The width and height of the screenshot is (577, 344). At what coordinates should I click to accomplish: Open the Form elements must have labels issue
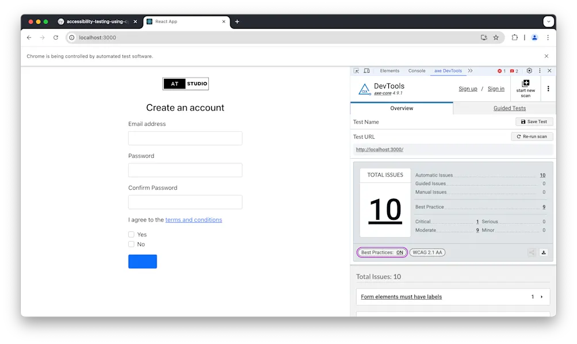pos(401,297)
